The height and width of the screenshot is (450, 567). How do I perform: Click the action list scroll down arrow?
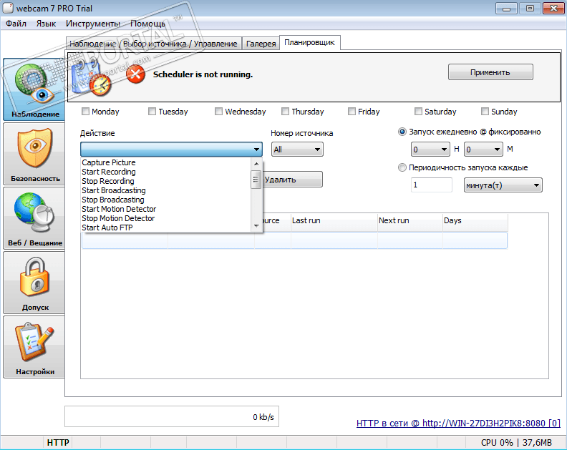256,226
